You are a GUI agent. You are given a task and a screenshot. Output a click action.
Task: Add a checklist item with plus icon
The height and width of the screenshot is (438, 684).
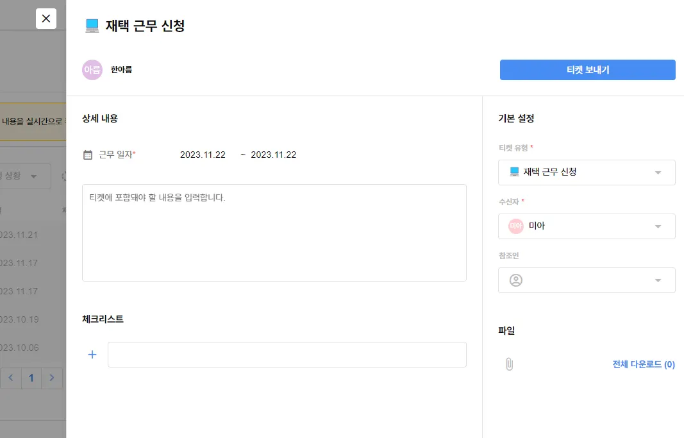pyautogui.click(x=92, y=355)
